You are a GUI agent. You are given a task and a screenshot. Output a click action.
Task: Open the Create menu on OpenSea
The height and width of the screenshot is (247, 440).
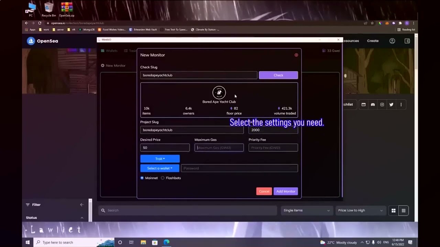(373, 41)
